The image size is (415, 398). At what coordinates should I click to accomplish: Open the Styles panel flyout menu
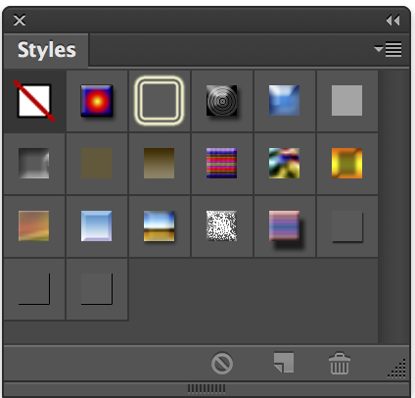tap(389, 50)
